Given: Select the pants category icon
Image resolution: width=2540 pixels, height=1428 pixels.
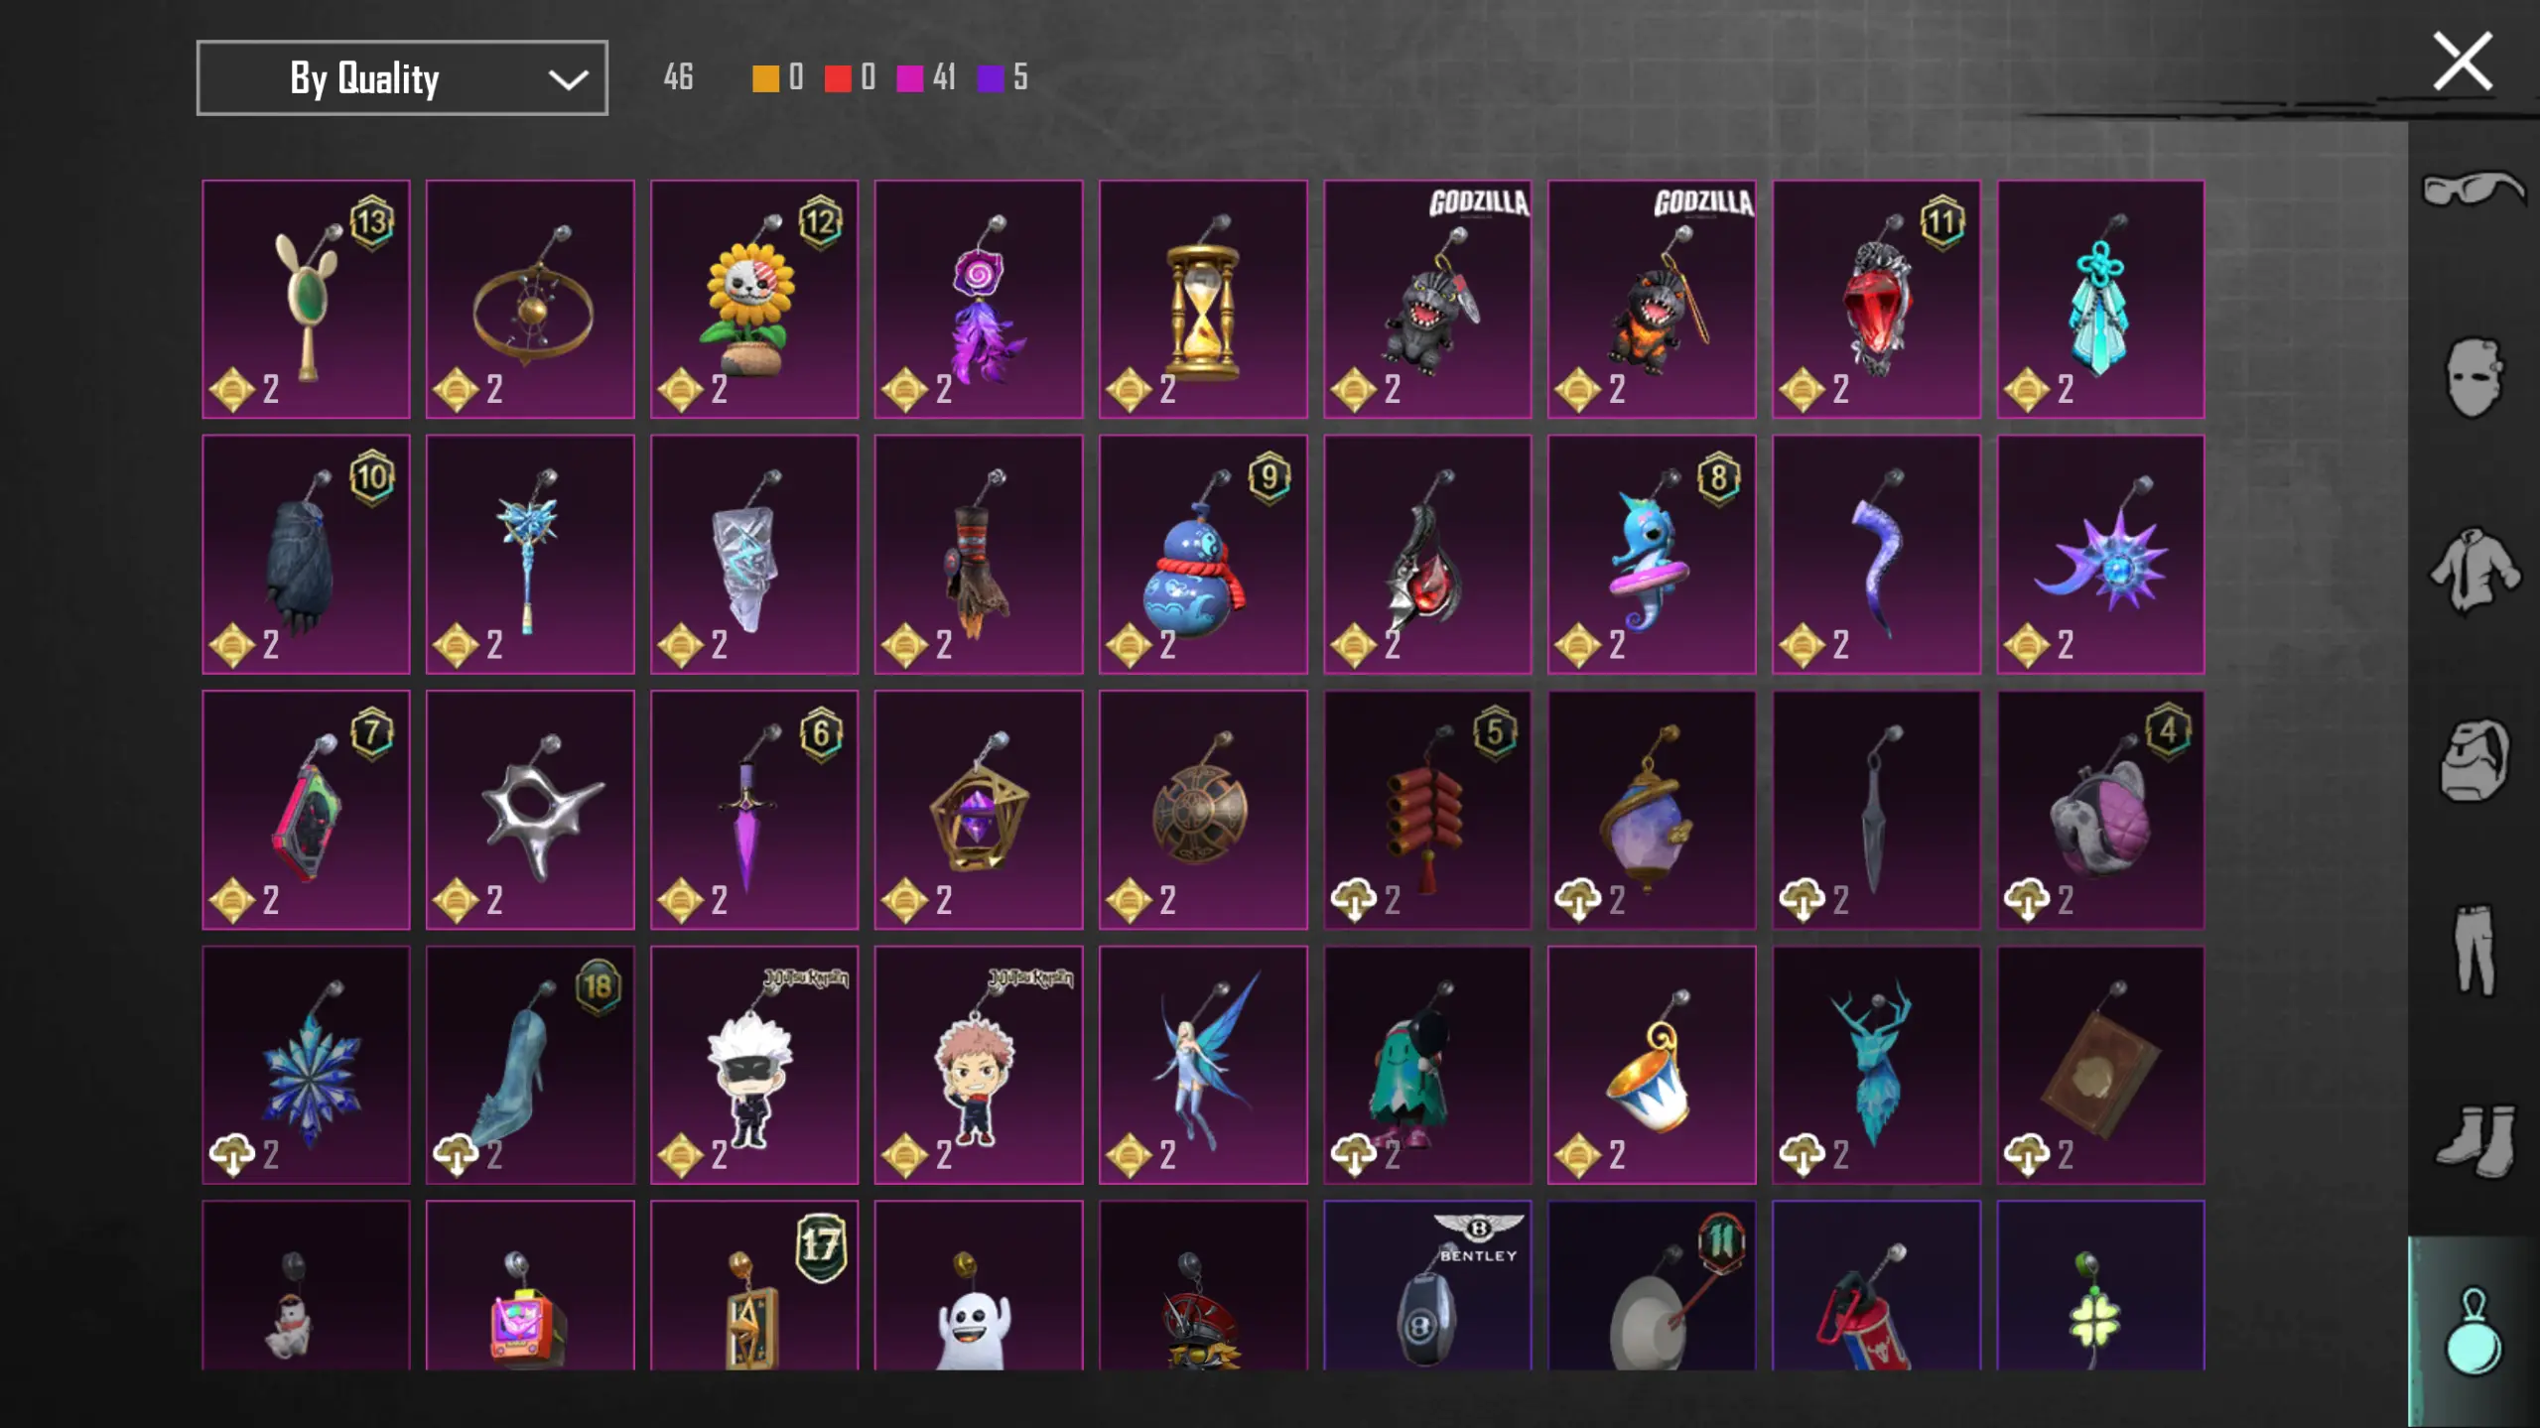Looking at the screenshot, I should point(2473,950).
